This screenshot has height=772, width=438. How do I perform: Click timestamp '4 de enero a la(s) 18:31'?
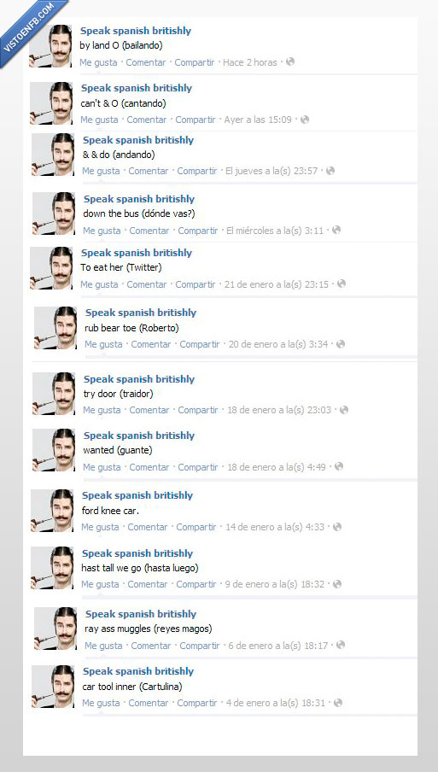click(x=276, y=703)
